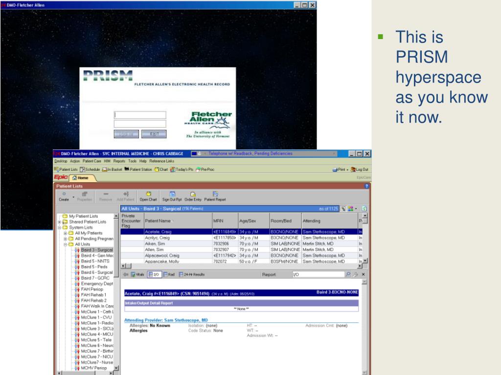Screen dimensions: 501x375
Task: Click the username field in PRISM login
Action: (140, 115)
